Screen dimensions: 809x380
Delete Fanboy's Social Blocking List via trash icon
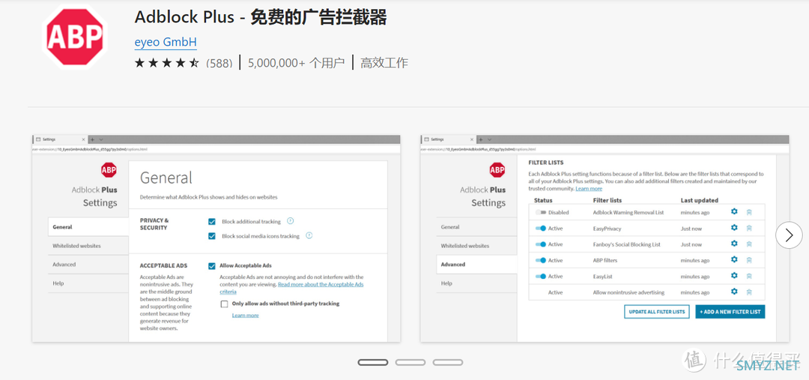point(749,244)
